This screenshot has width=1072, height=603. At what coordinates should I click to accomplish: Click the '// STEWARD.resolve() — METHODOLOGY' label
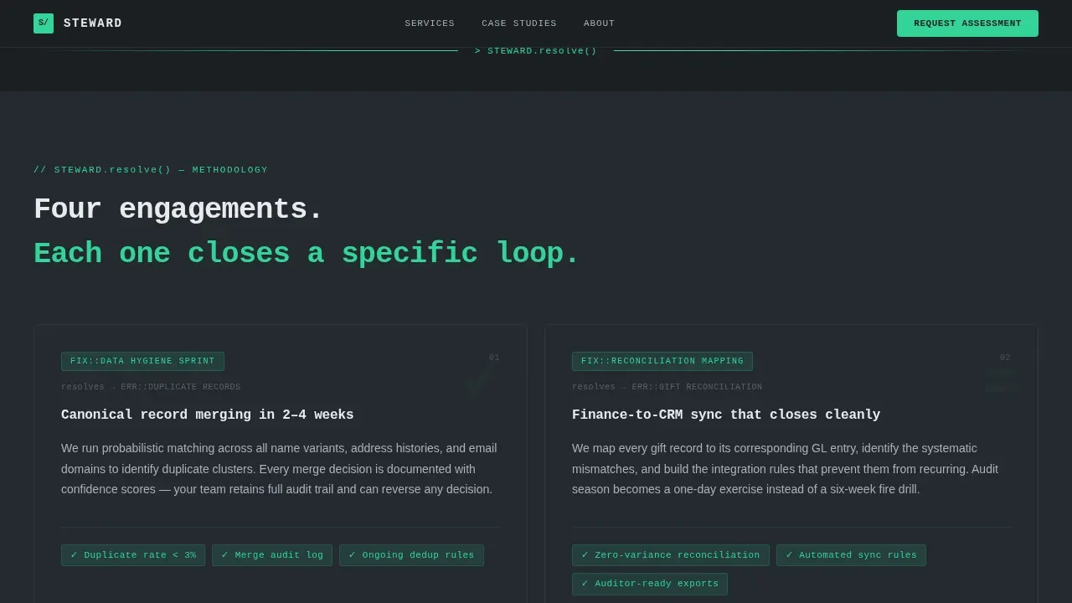tap(151, 170)
